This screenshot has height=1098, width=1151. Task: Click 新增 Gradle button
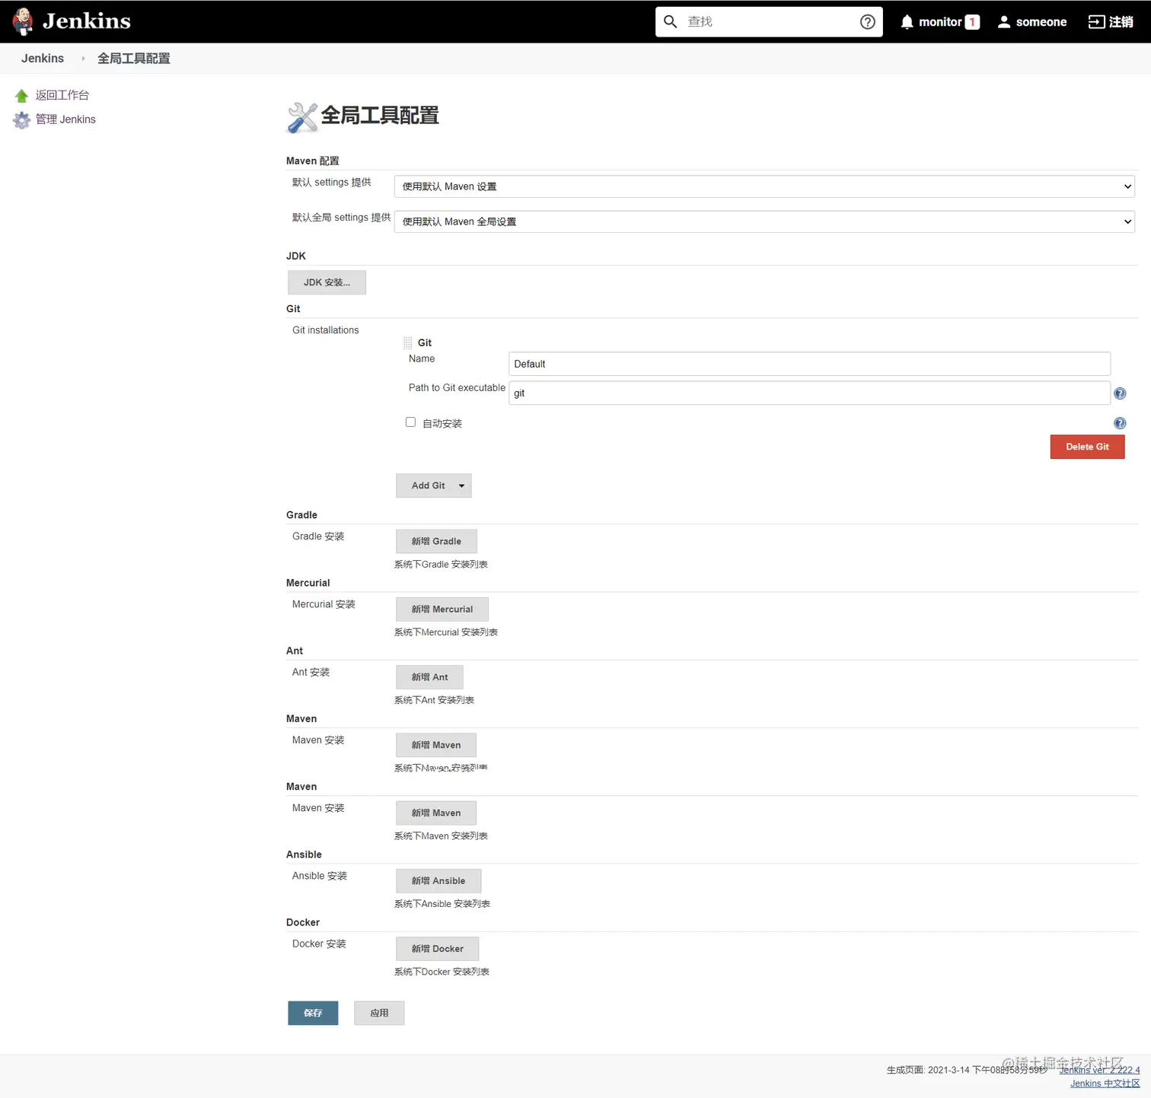pos(436,541)
